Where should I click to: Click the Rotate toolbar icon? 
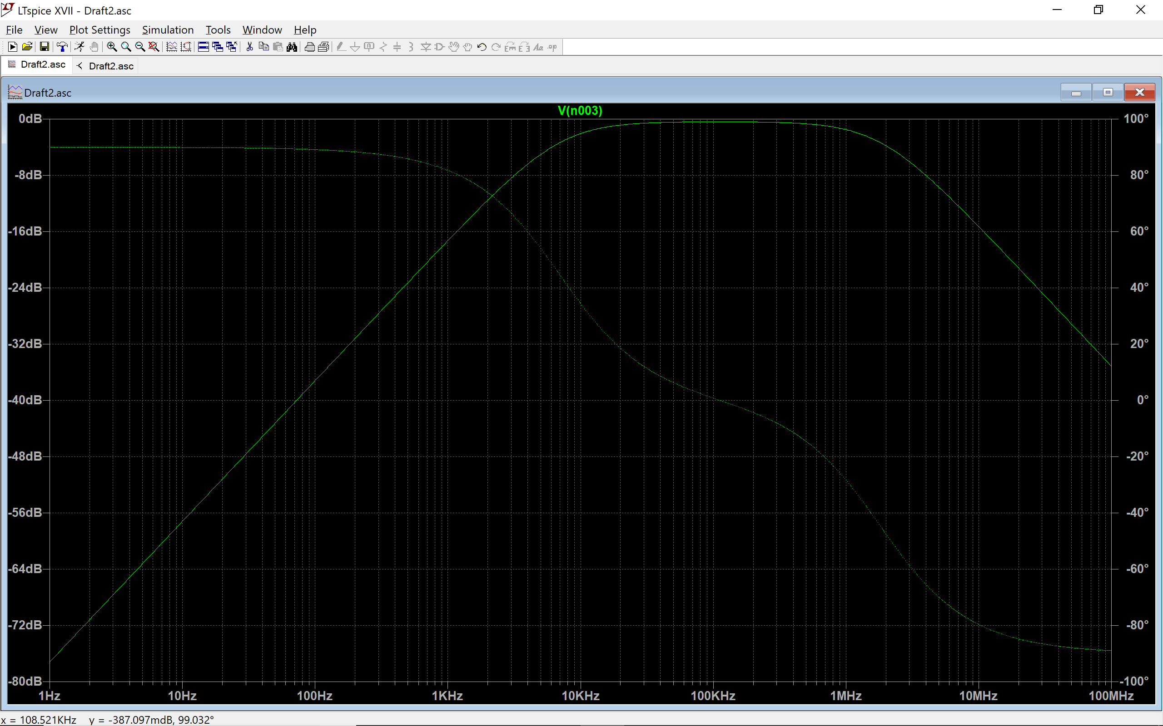(x=510, y=47)
